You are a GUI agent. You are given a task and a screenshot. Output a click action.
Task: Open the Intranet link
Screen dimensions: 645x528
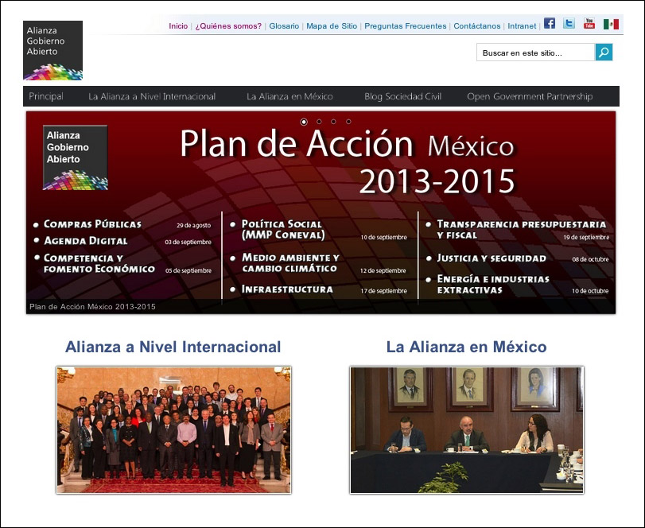pos(522,26)
